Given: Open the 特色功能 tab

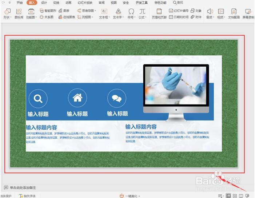Looking at the screenshot, I should point(160,3).
